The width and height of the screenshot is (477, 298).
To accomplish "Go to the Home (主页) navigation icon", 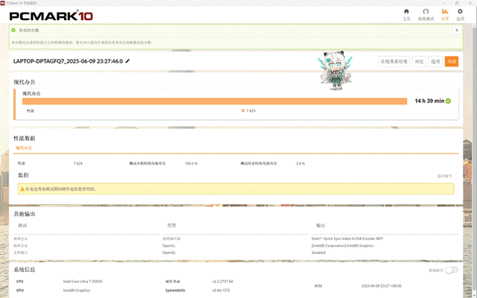I will click(x=406, y=12).
